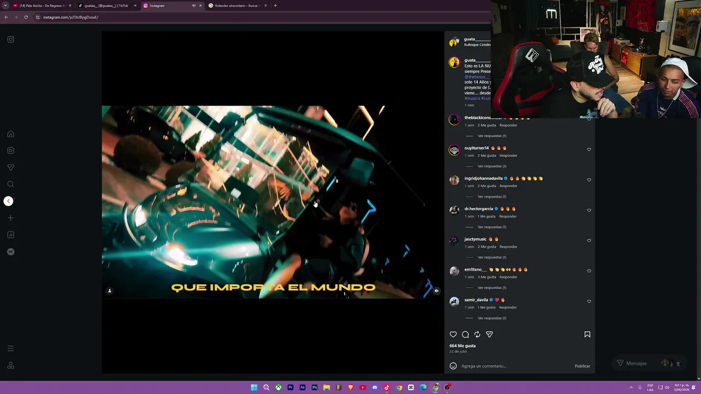701x394 pixels.
Task: Launch Premiere Pro from the taskbar
Action: coord(290,387)
